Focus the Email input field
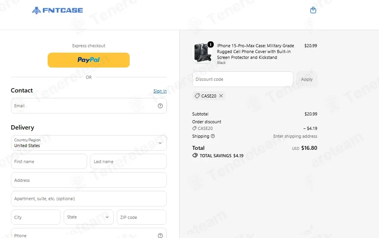This screenshot has height=238, width=379. click(x=89, y=106)
